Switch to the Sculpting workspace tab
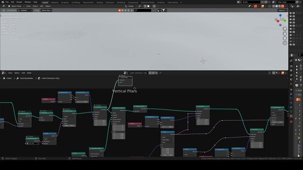303x170 pixels. (x=65, y=3)
